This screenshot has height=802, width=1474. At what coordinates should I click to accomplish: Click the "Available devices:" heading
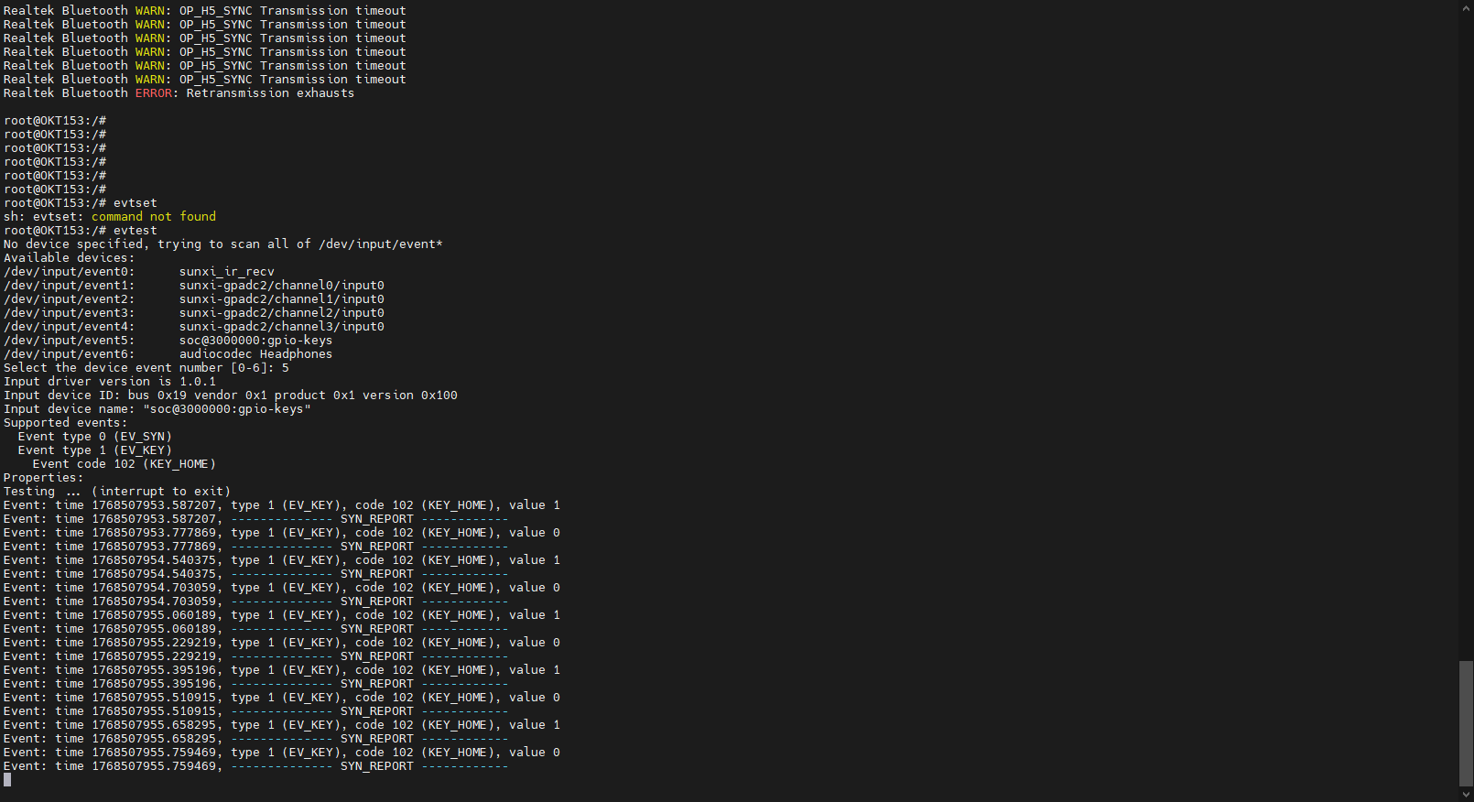click(69, 258)
